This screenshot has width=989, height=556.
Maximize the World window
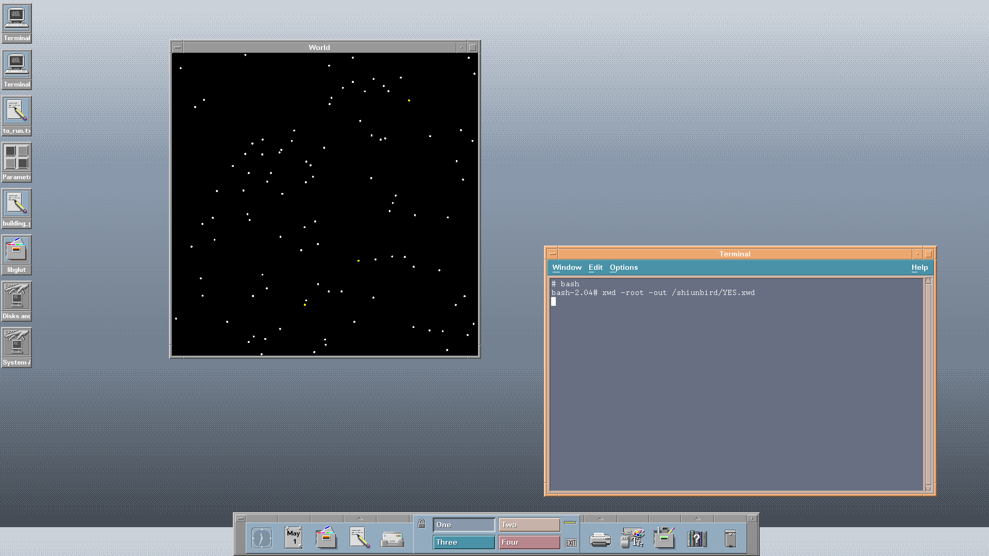pos(473,47)
